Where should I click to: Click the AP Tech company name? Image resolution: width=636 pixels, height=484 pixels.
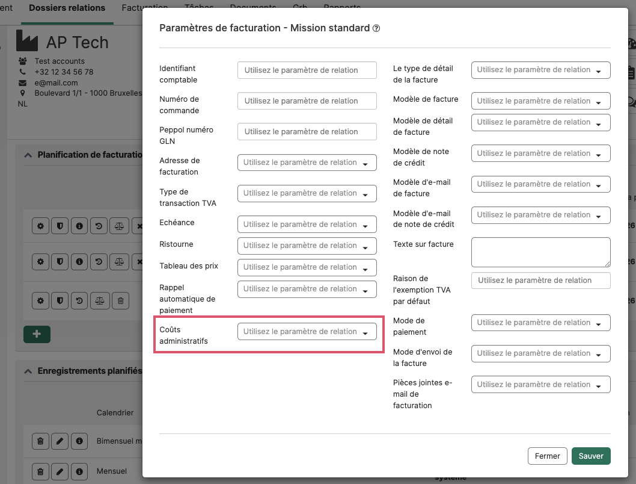(78, 42)
